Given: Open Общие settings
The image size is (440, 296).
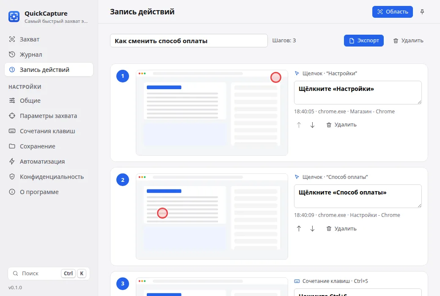Looking at the screenshot, I should point(49,101).
